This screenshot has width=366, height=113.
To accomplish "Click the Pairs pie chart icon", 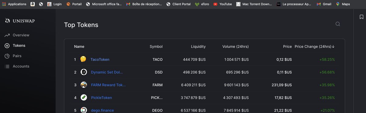I will coord(7,56).
